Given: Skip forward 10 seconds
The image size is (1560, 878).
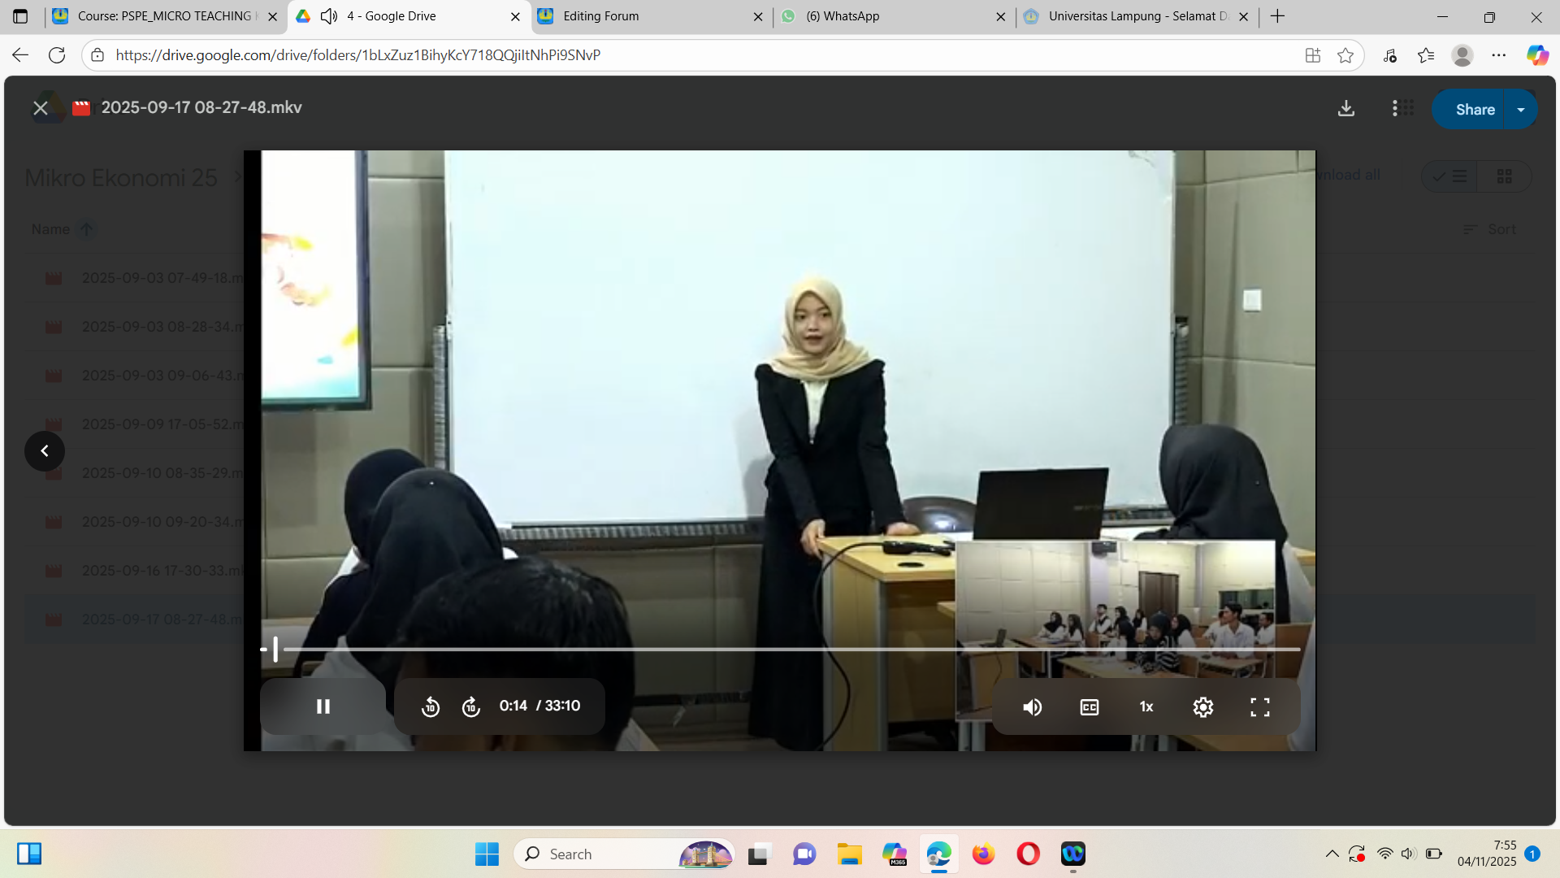Looking at the screenshot, I should 471,707.
